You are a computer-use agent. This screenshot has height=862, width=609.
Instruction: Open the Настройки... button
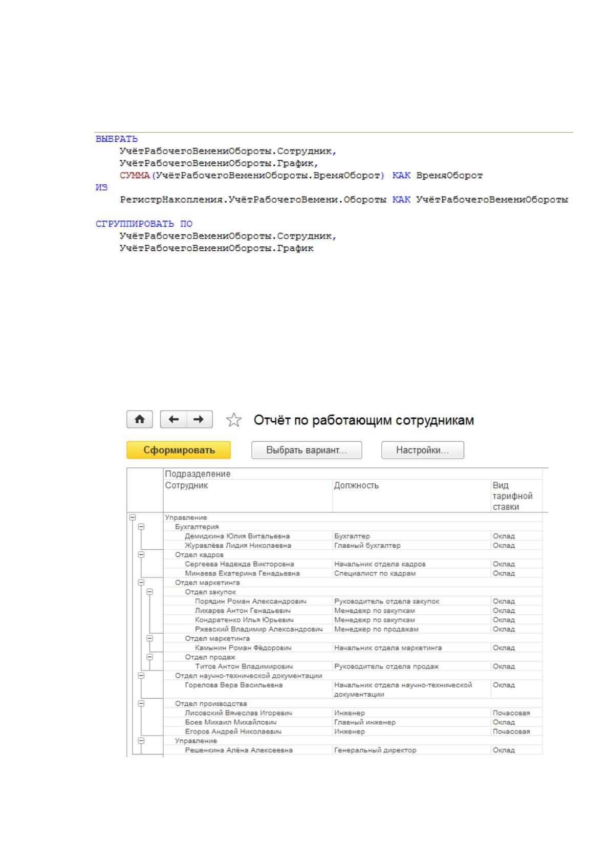pos(423,450)
